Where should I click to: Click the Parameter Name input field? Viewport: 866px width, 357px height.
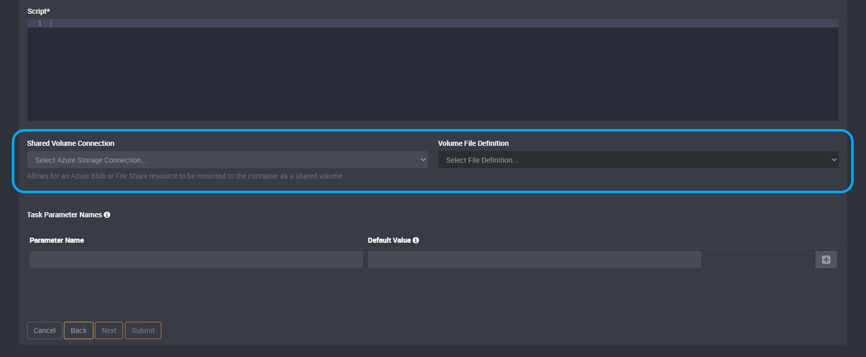coord(196,260)
